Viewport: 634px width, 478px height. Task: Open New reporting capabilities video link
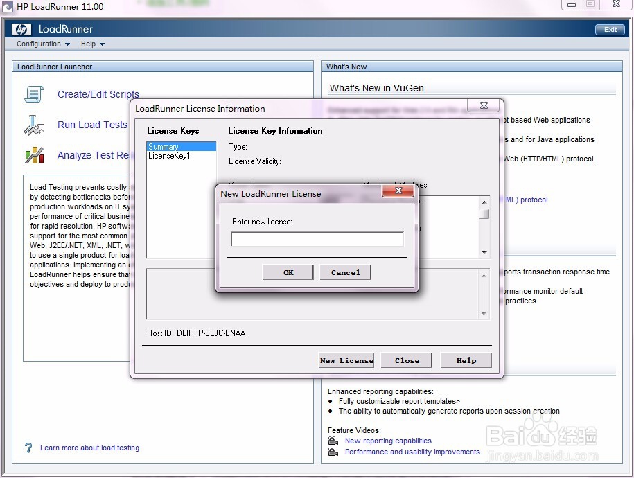[388, 441]
